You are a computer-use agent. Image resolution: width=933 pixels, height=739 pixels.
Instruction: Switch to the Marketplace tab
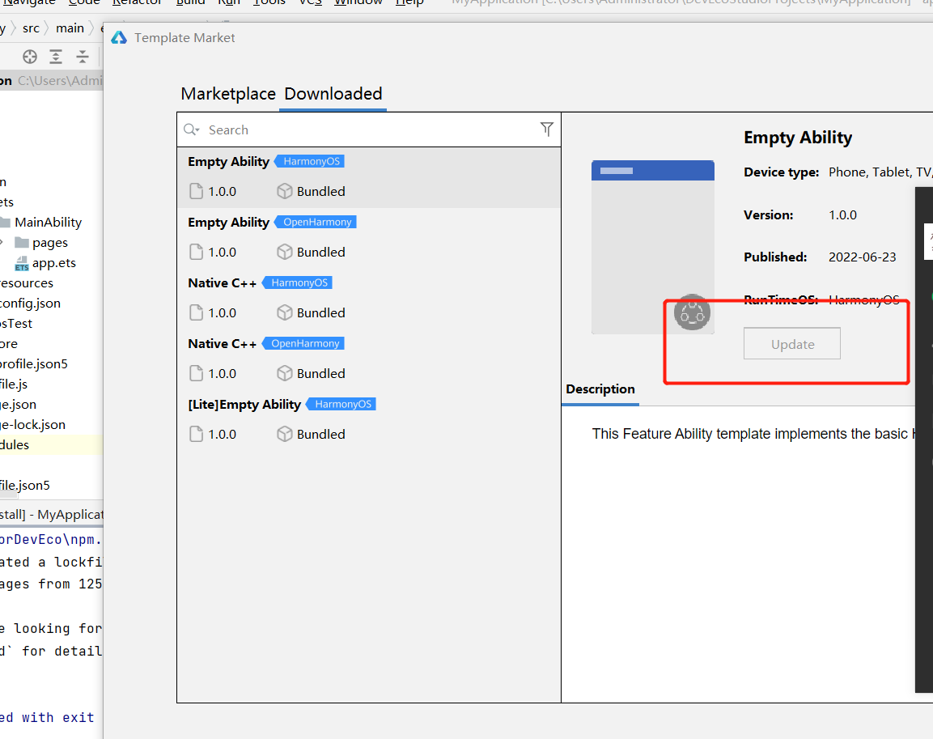[x=228, y=94]
